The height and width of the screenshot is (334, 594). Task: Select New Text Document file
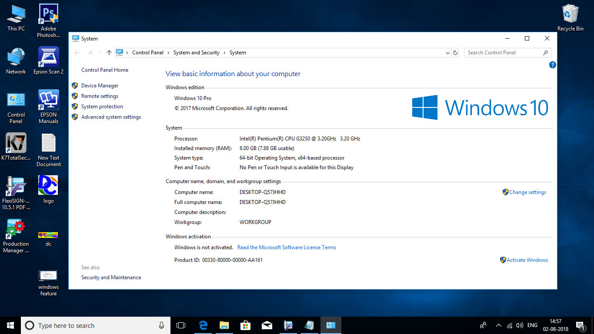tap(49, 150)
